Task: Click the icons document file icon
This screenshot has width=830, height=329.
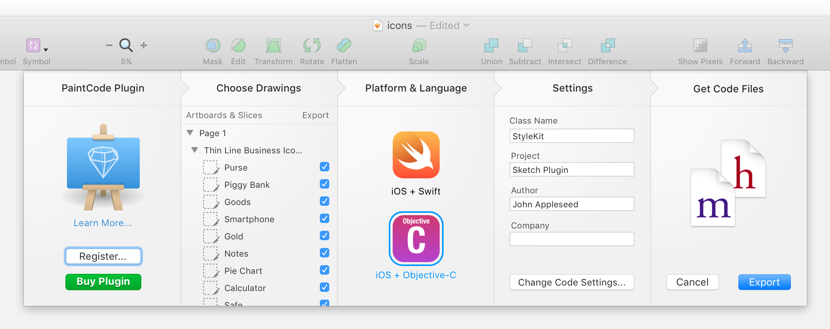Action: point(377,25)
